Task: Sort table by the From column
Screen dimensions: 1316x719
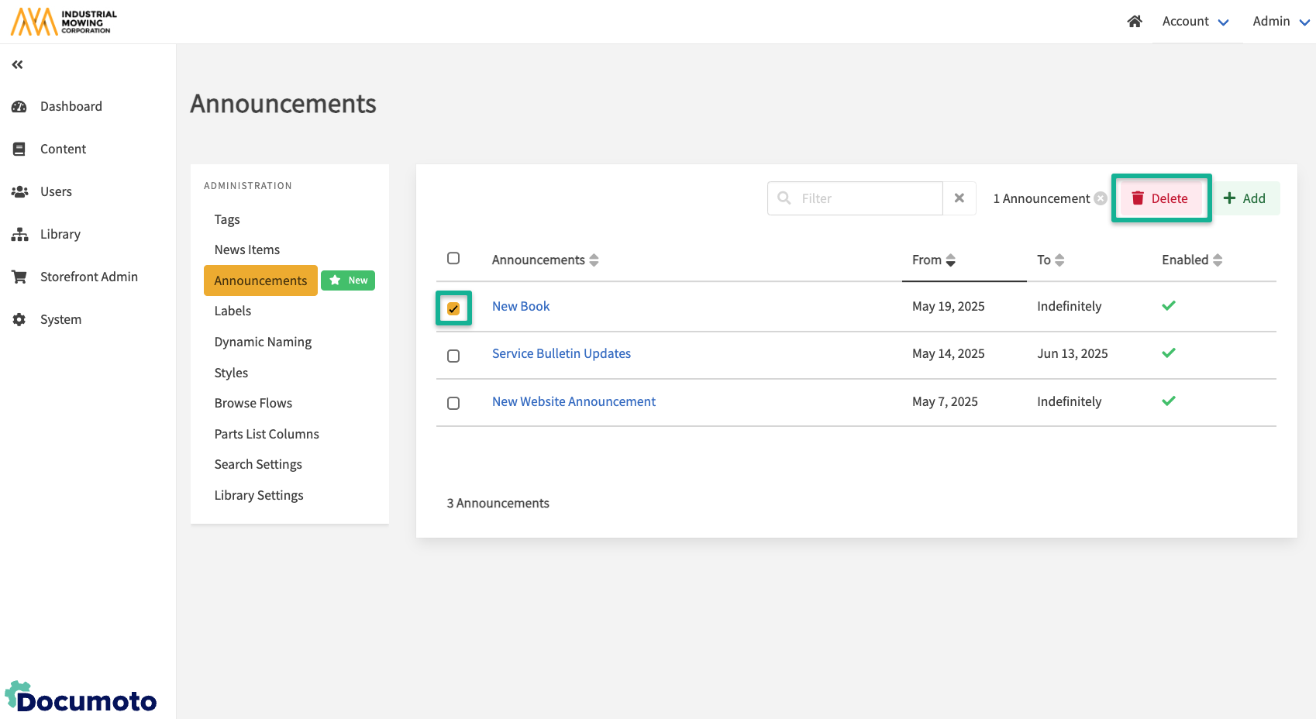Action: [x=934, y=260]
